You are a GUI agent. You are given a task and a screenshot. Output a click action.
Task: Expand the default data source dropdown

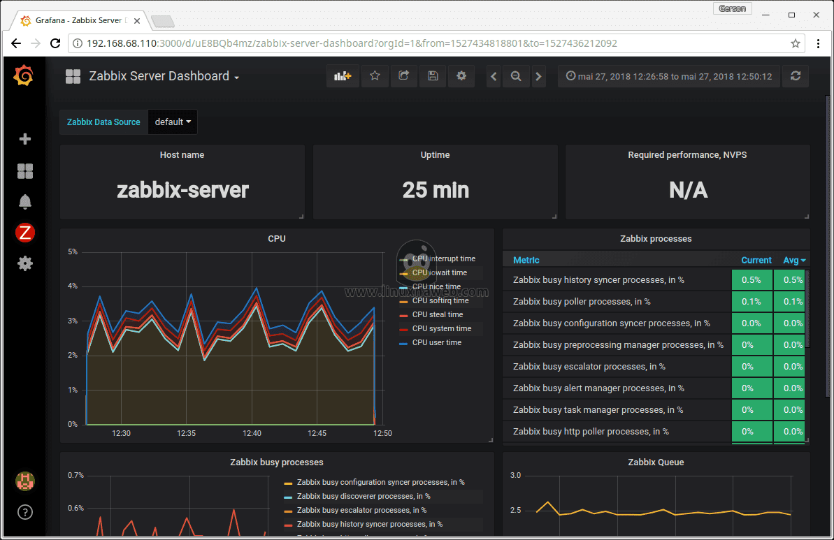[173, 122]
